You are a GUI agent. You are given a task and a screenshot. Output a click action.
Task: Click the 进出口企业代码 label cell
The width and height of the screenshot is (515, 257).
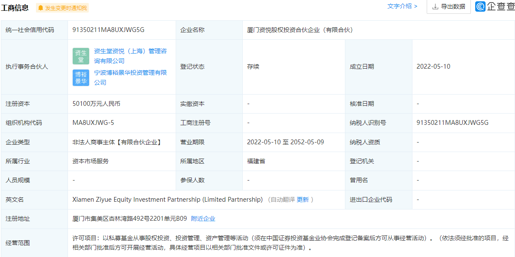379,200
